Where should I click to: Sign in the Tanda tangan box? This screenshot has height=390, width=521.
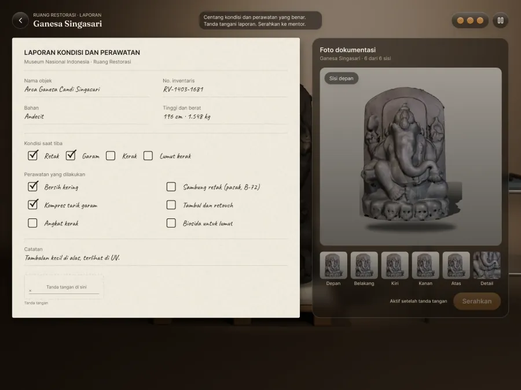pyautogui.click(x=64, y=287)
